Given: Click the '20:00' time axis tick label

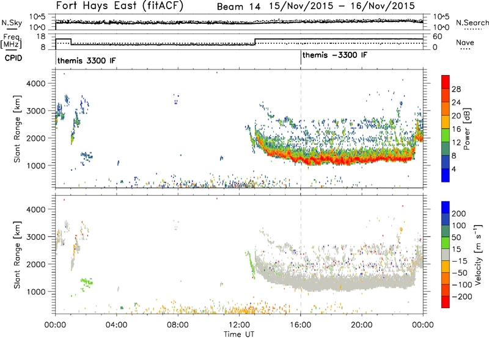Looking at the screenshot, I should 362,325.
